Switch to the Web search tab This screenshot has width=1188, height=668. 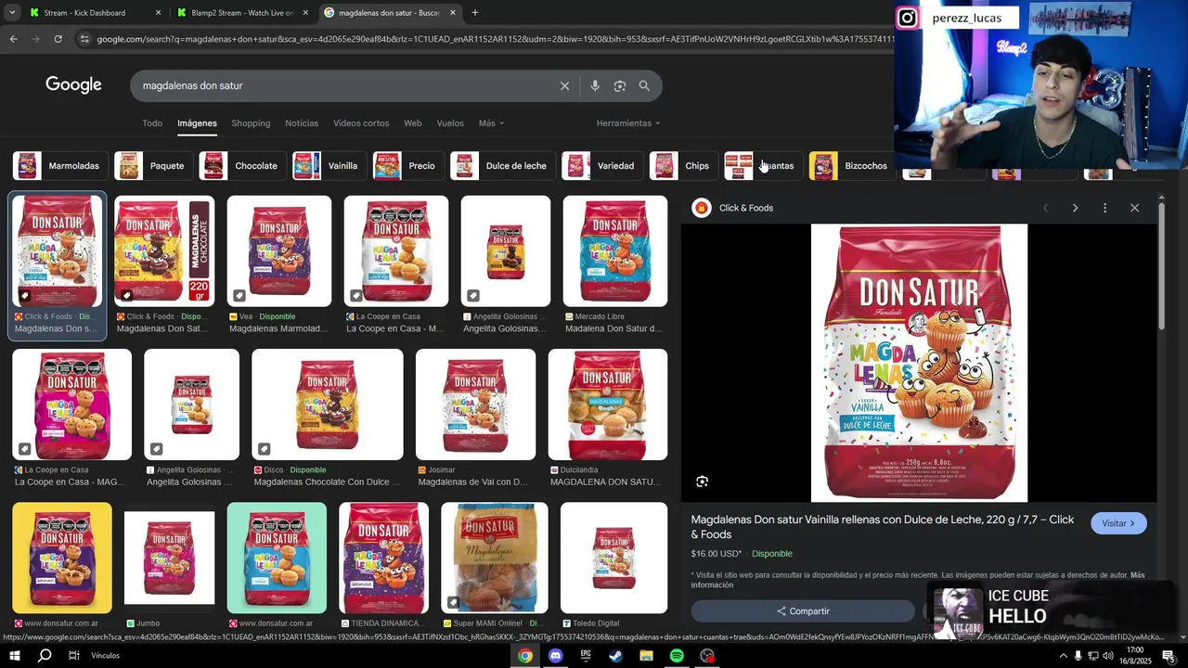[413, 123]
